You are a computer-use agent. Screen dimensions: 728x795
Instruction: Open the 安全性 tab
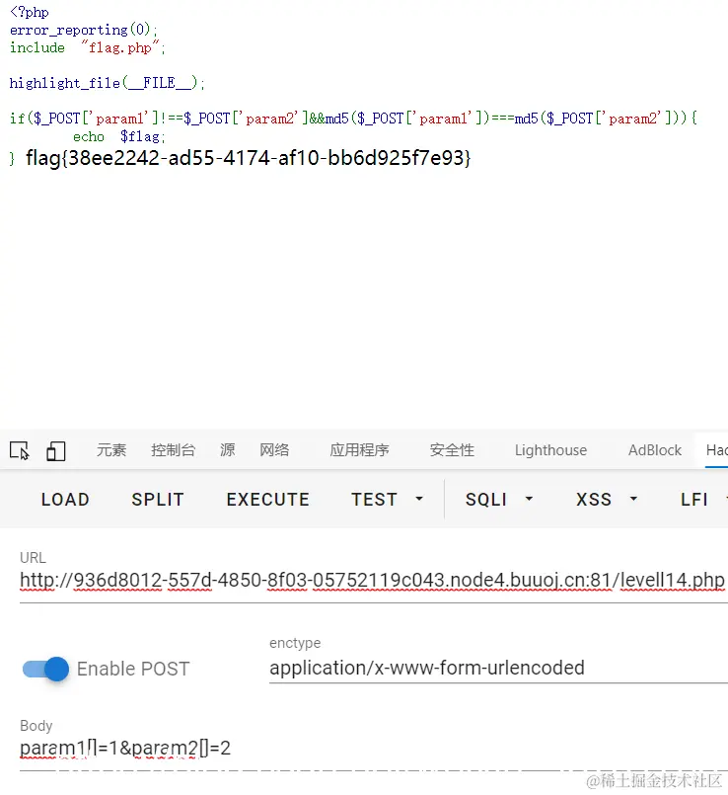tap(452, 449)
